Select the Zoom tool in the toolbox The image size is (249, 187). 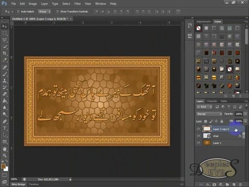5,155
